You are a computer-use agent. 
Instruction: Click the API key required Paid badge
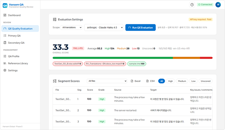(201, 19)
